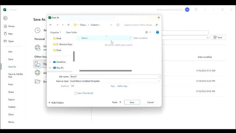Open the file type dropdown in backstage pane
The width and height of the screenshot is (236, 133).
pyautogui.click(x=207, y=38)
